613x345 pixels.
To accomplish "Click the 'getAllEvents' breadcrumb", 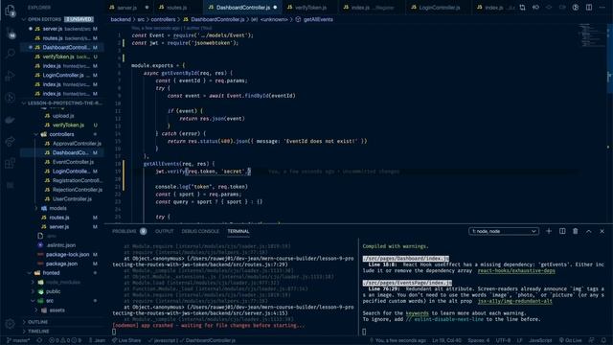I will [318, 19].
